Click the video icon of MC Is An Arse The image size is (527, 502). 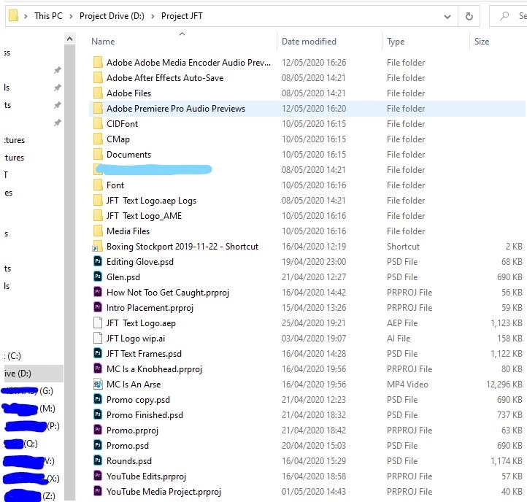coord(98,384)
